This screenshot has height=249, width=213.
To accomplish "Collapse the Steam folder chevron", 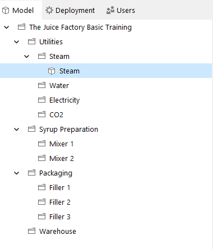I will 27,57.
